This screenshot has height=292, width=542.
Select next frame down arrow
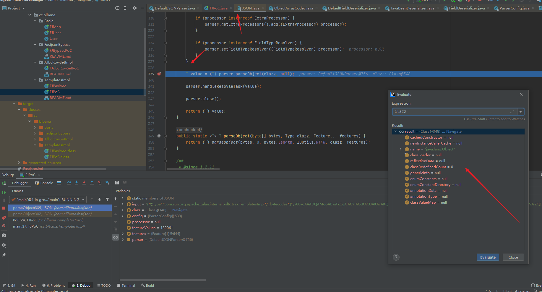(100, 199)
